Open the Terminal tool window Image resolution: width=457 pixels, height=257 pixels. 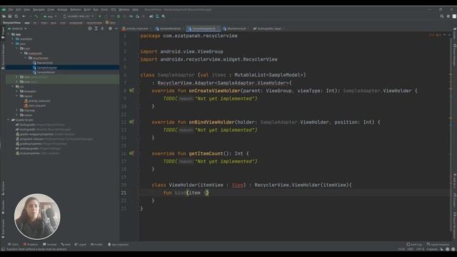50,244
